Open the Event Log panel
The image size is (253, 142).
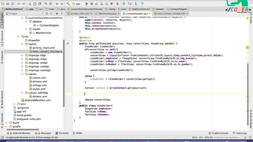click(x=240, y=133)
